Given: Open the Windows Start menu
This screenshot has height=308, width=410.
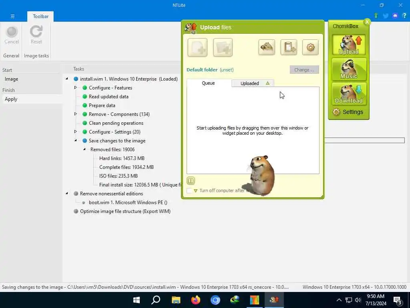Looking at the screenshot, I should 137,300.
